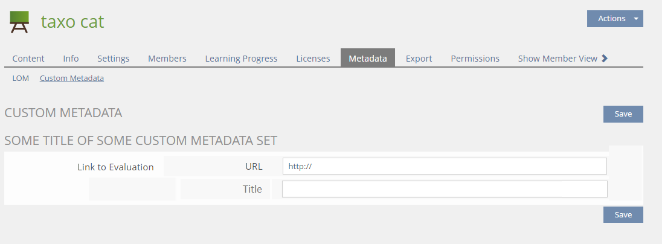Open the Export tab

pos(419,59)
